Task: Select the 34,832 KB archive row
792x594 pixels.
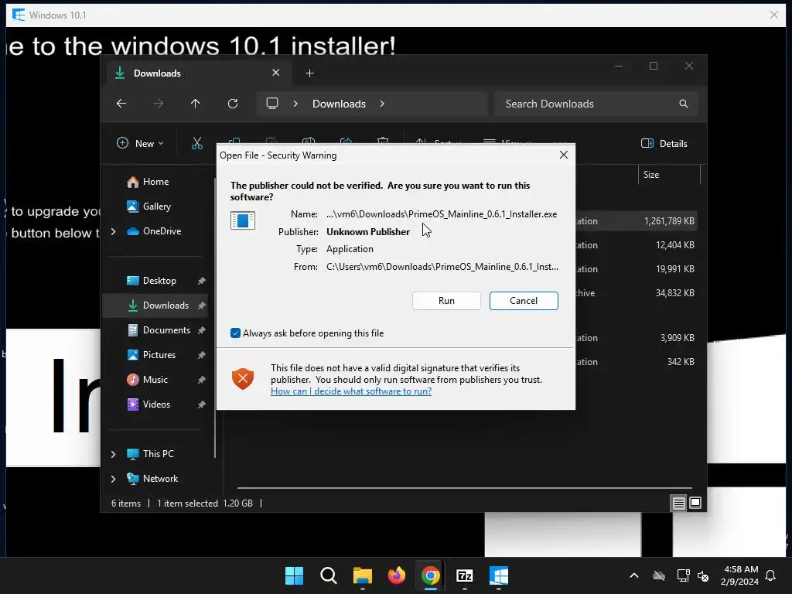Action: pyautogui.click(x=637, y=293)
